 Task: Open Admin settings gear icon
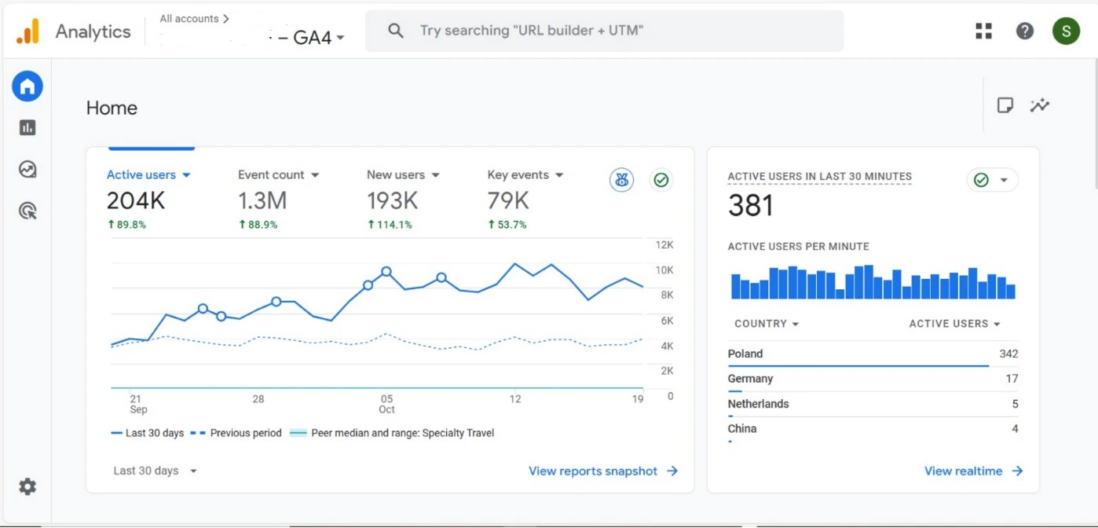pyautogui.click(x=27, y=487)
